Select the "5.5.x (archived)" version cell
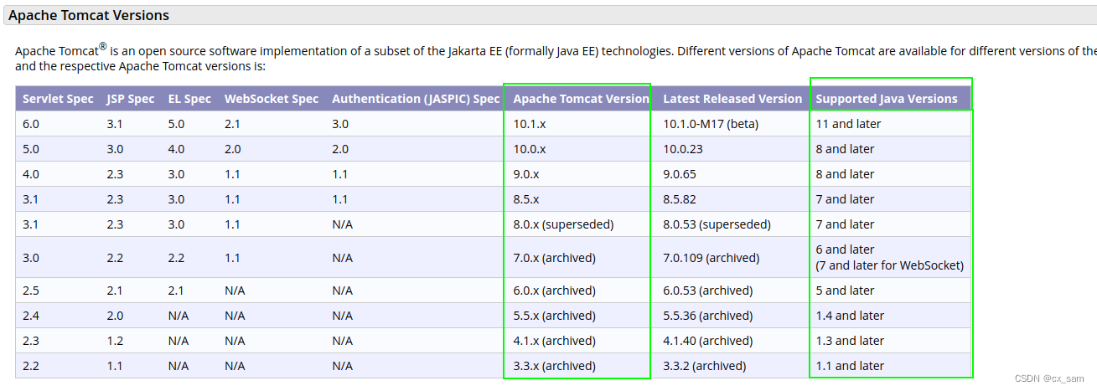 point(555,316)
